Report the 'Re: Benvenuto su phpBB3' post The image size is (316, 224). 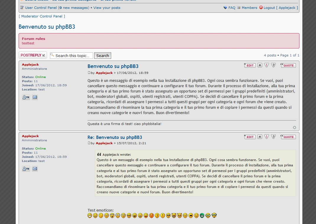coord(267,137)
